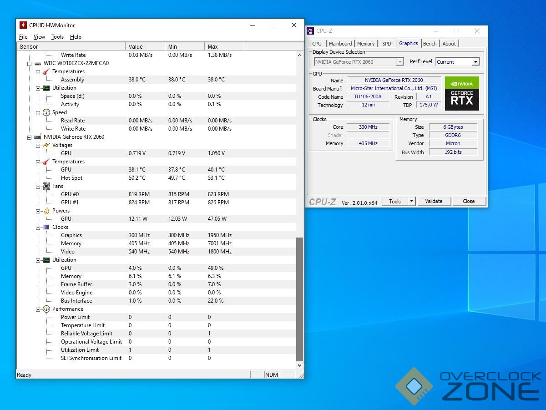Open the Tools button dropdown arrow
Viewport: 546px width, 410px height.
[x=411, y=201]
